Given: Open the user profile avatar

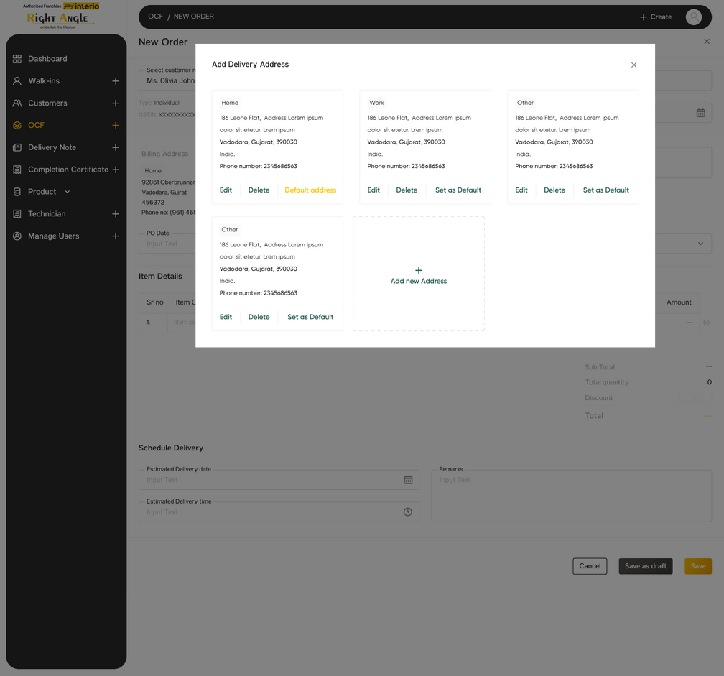Looking at the screenshot, I should pyautogui.click(x=693, y=17).
